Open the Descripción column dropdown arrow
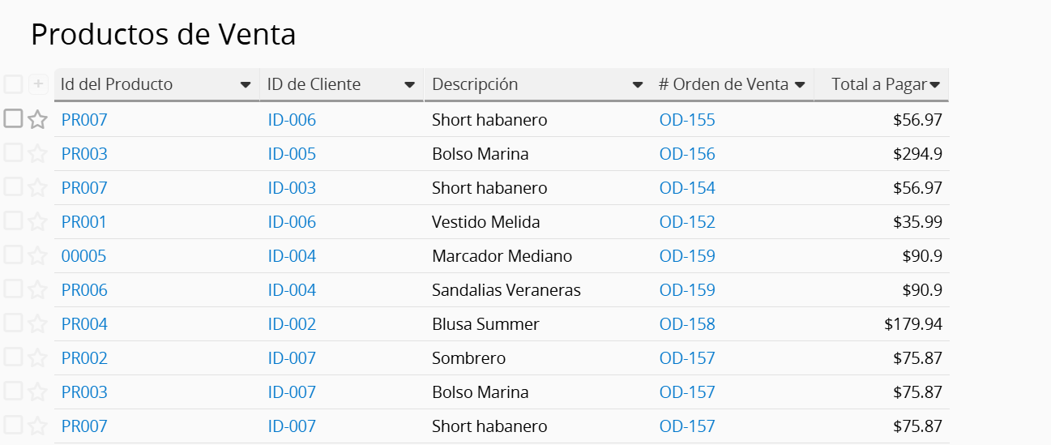This screenshot has height=445, width=1051. (x=638, y=85)
